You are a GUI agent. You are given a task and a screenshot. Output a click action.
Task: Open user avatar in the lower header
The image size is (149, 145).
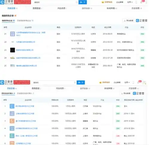[x=145, y=82]
